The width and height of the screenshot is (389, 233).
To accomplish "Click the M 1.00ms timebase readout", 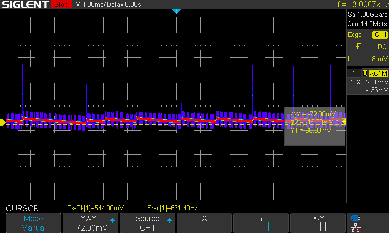I will (x=108, y=5).
